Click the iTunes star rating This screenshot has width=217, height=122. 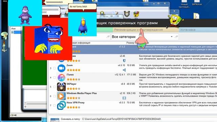(x=74, y=79)
